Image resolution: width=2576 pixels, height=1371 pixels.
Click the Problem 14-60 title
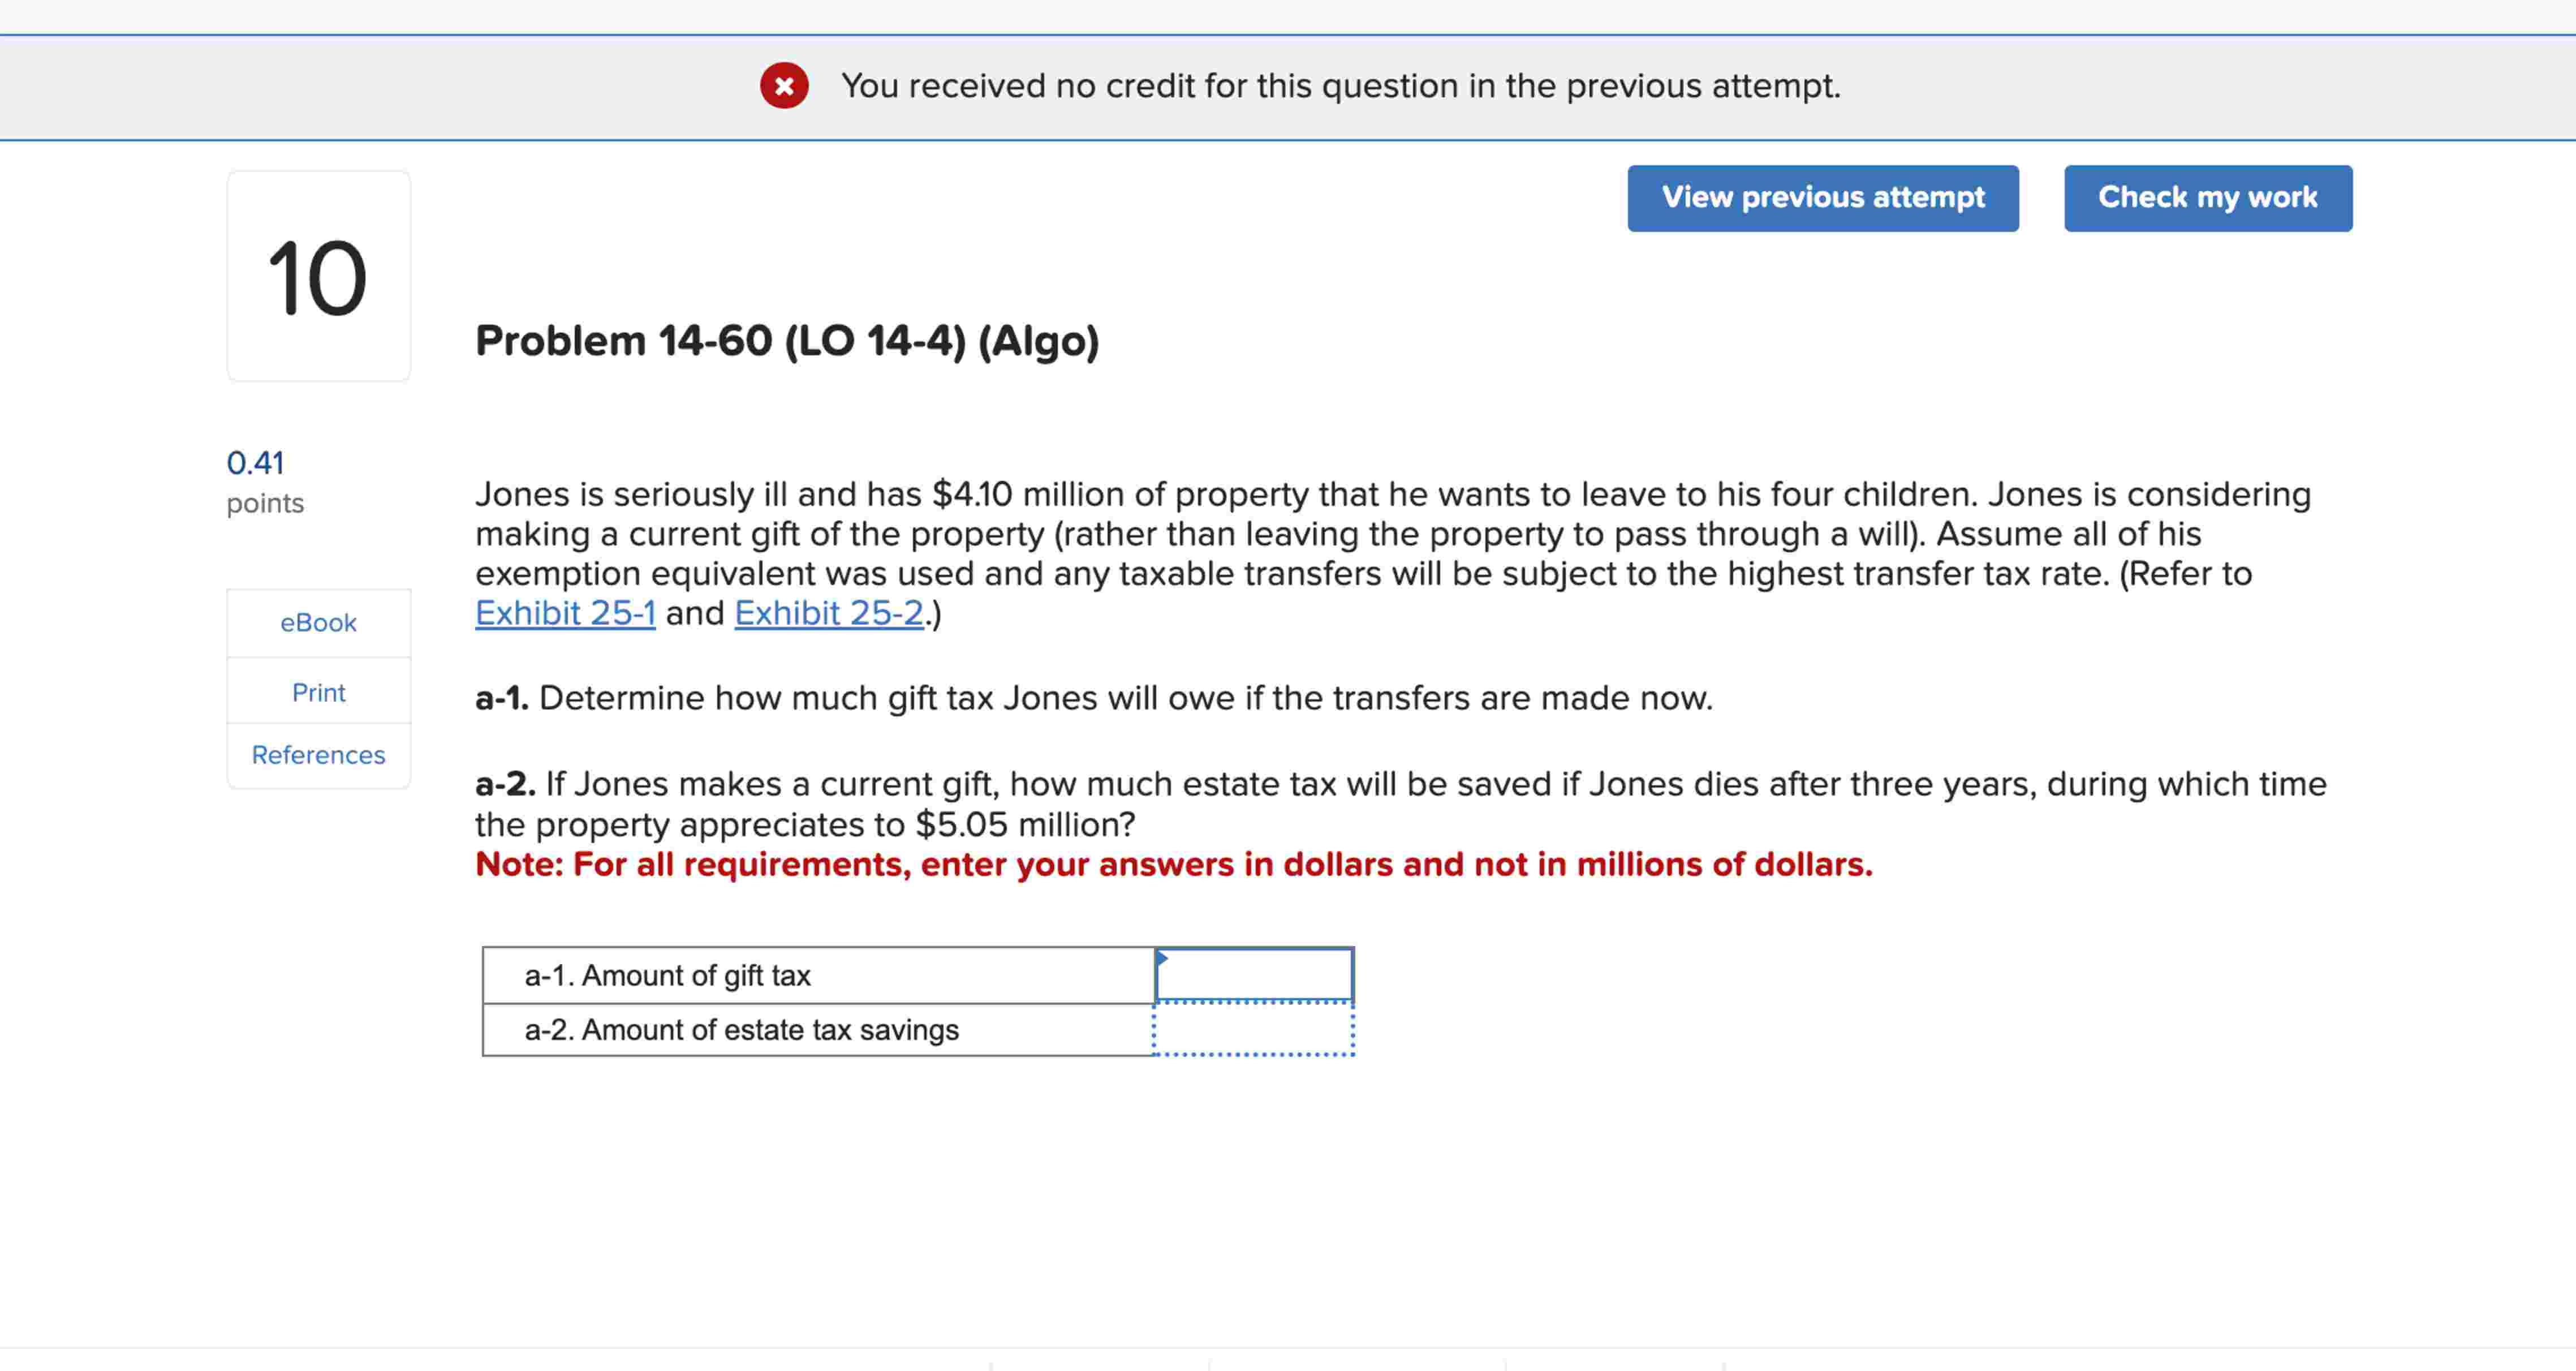(786, 340)
